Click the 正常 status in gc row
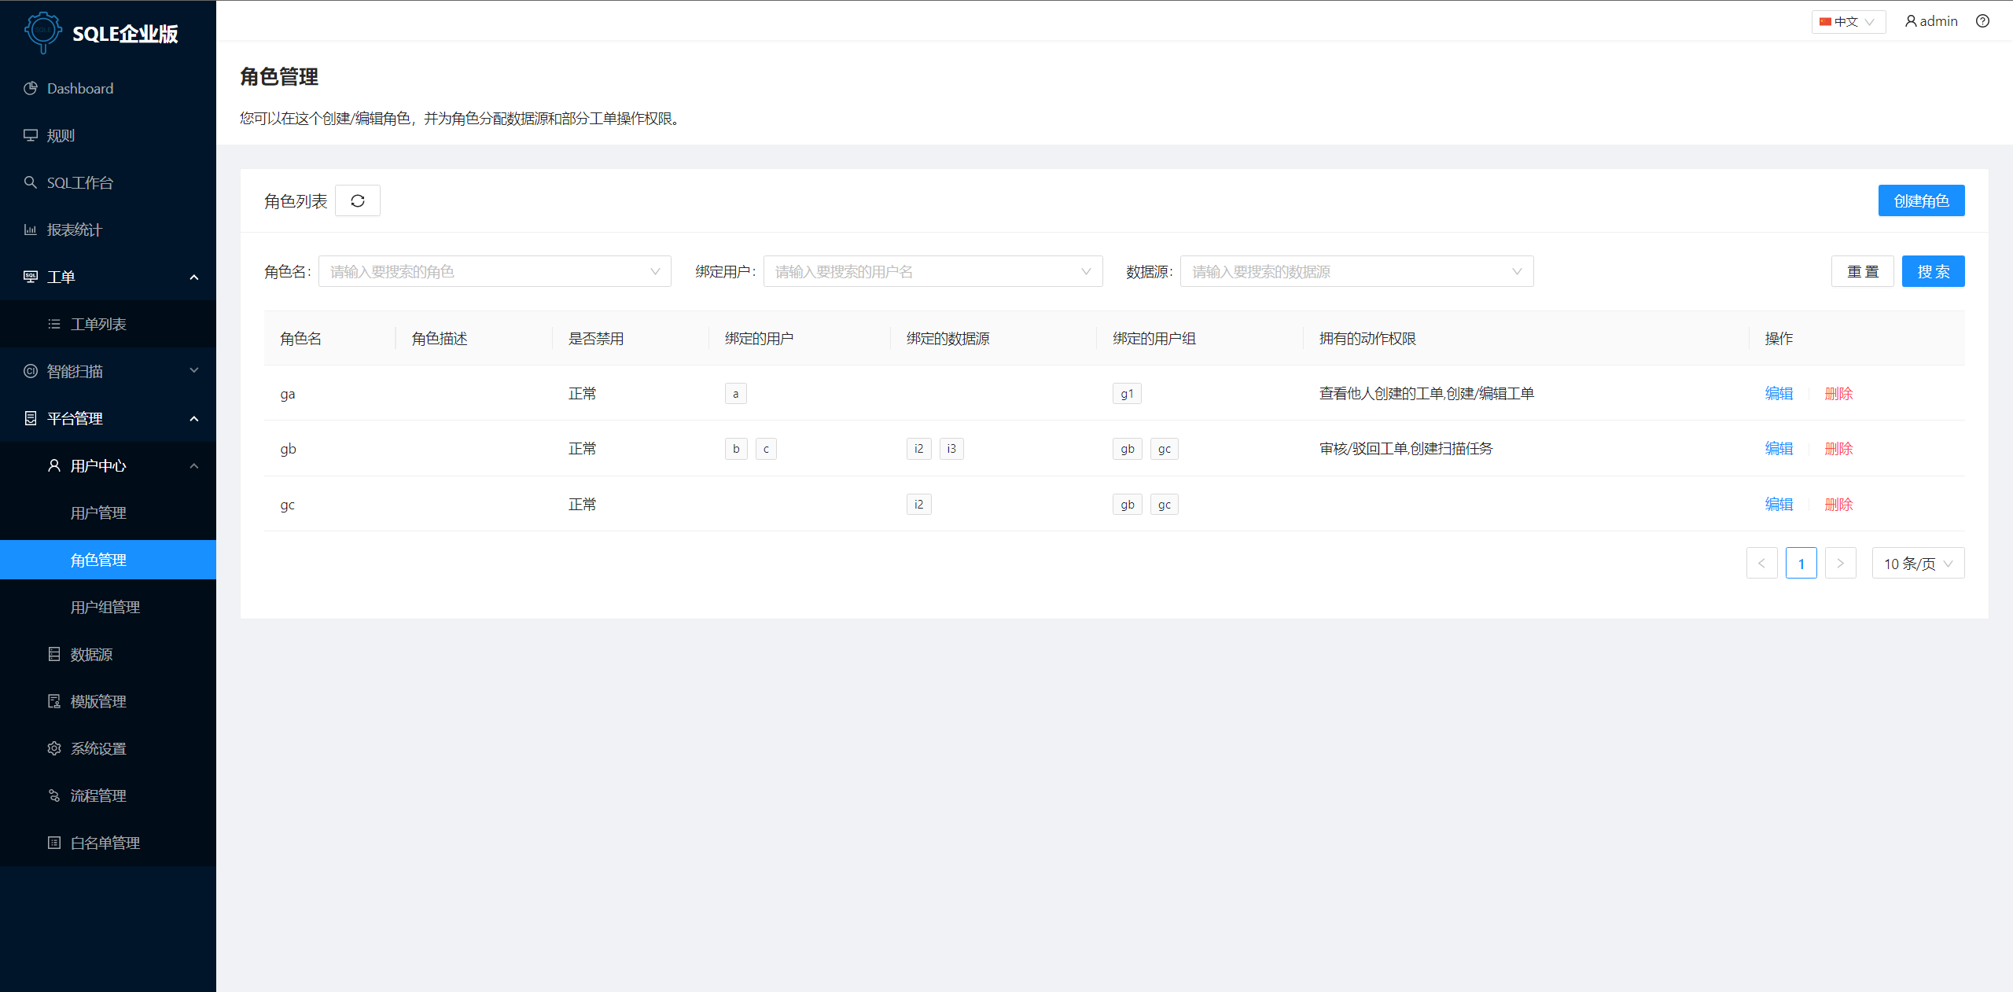Viewport: 2013px width, 992px height. coord(582,504)
